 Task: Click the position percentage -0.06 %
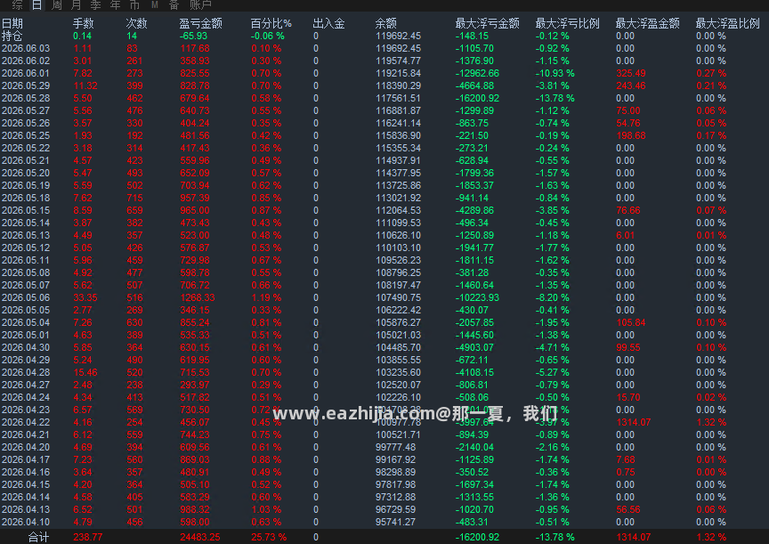tap(267, 36)
